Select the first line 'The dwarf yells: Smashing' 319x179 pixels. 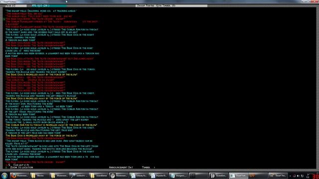click(x=41, y=11)
